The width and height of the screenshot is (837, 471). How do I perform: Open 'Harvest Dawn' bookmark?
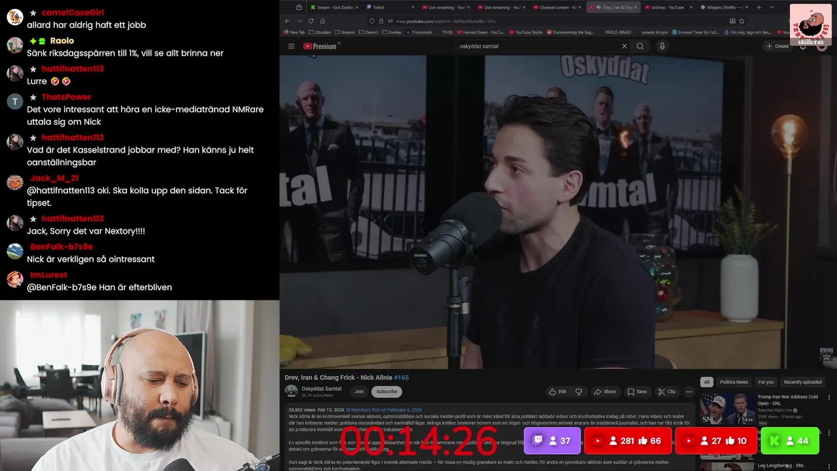pyautogui.click(x=481, y=32)
